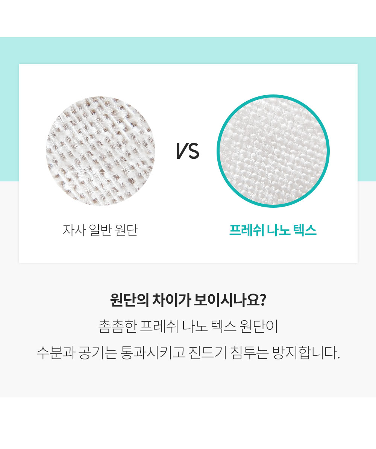Select the teal 프레쉬 나노 텍스 label
Viewport: 376px width, 449px height.
click(x=273, y=230)
